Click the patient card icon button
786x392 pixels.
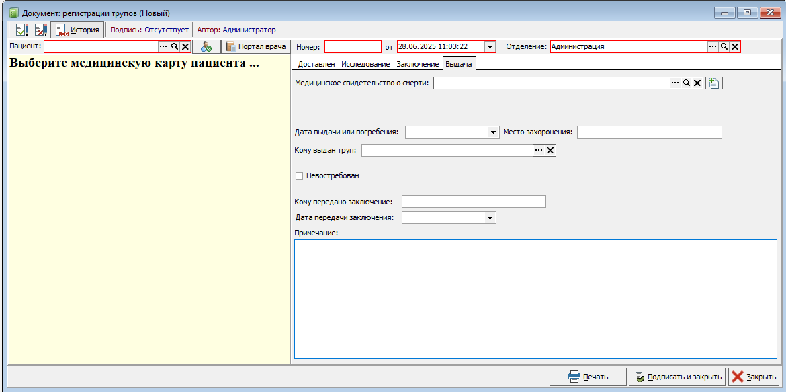(x=206, y=46)
